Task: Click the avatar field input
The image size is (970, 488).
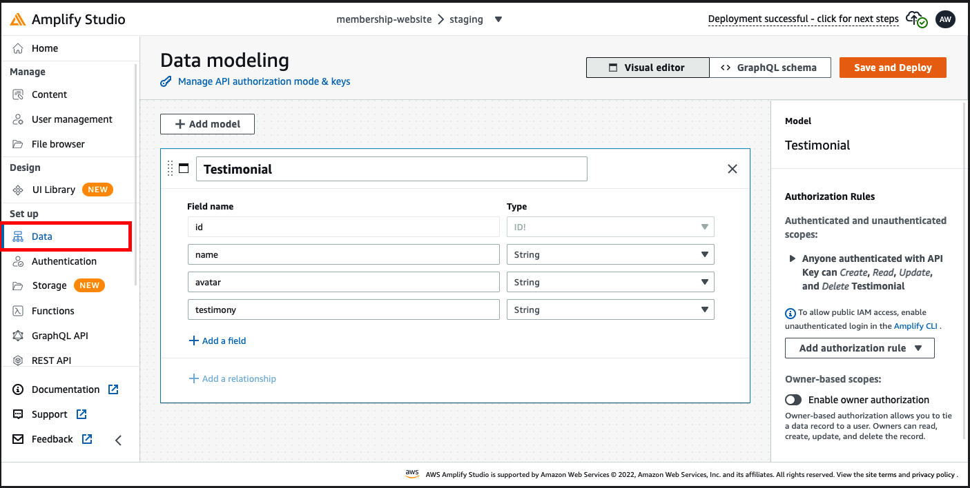Action: pos(343,282)
